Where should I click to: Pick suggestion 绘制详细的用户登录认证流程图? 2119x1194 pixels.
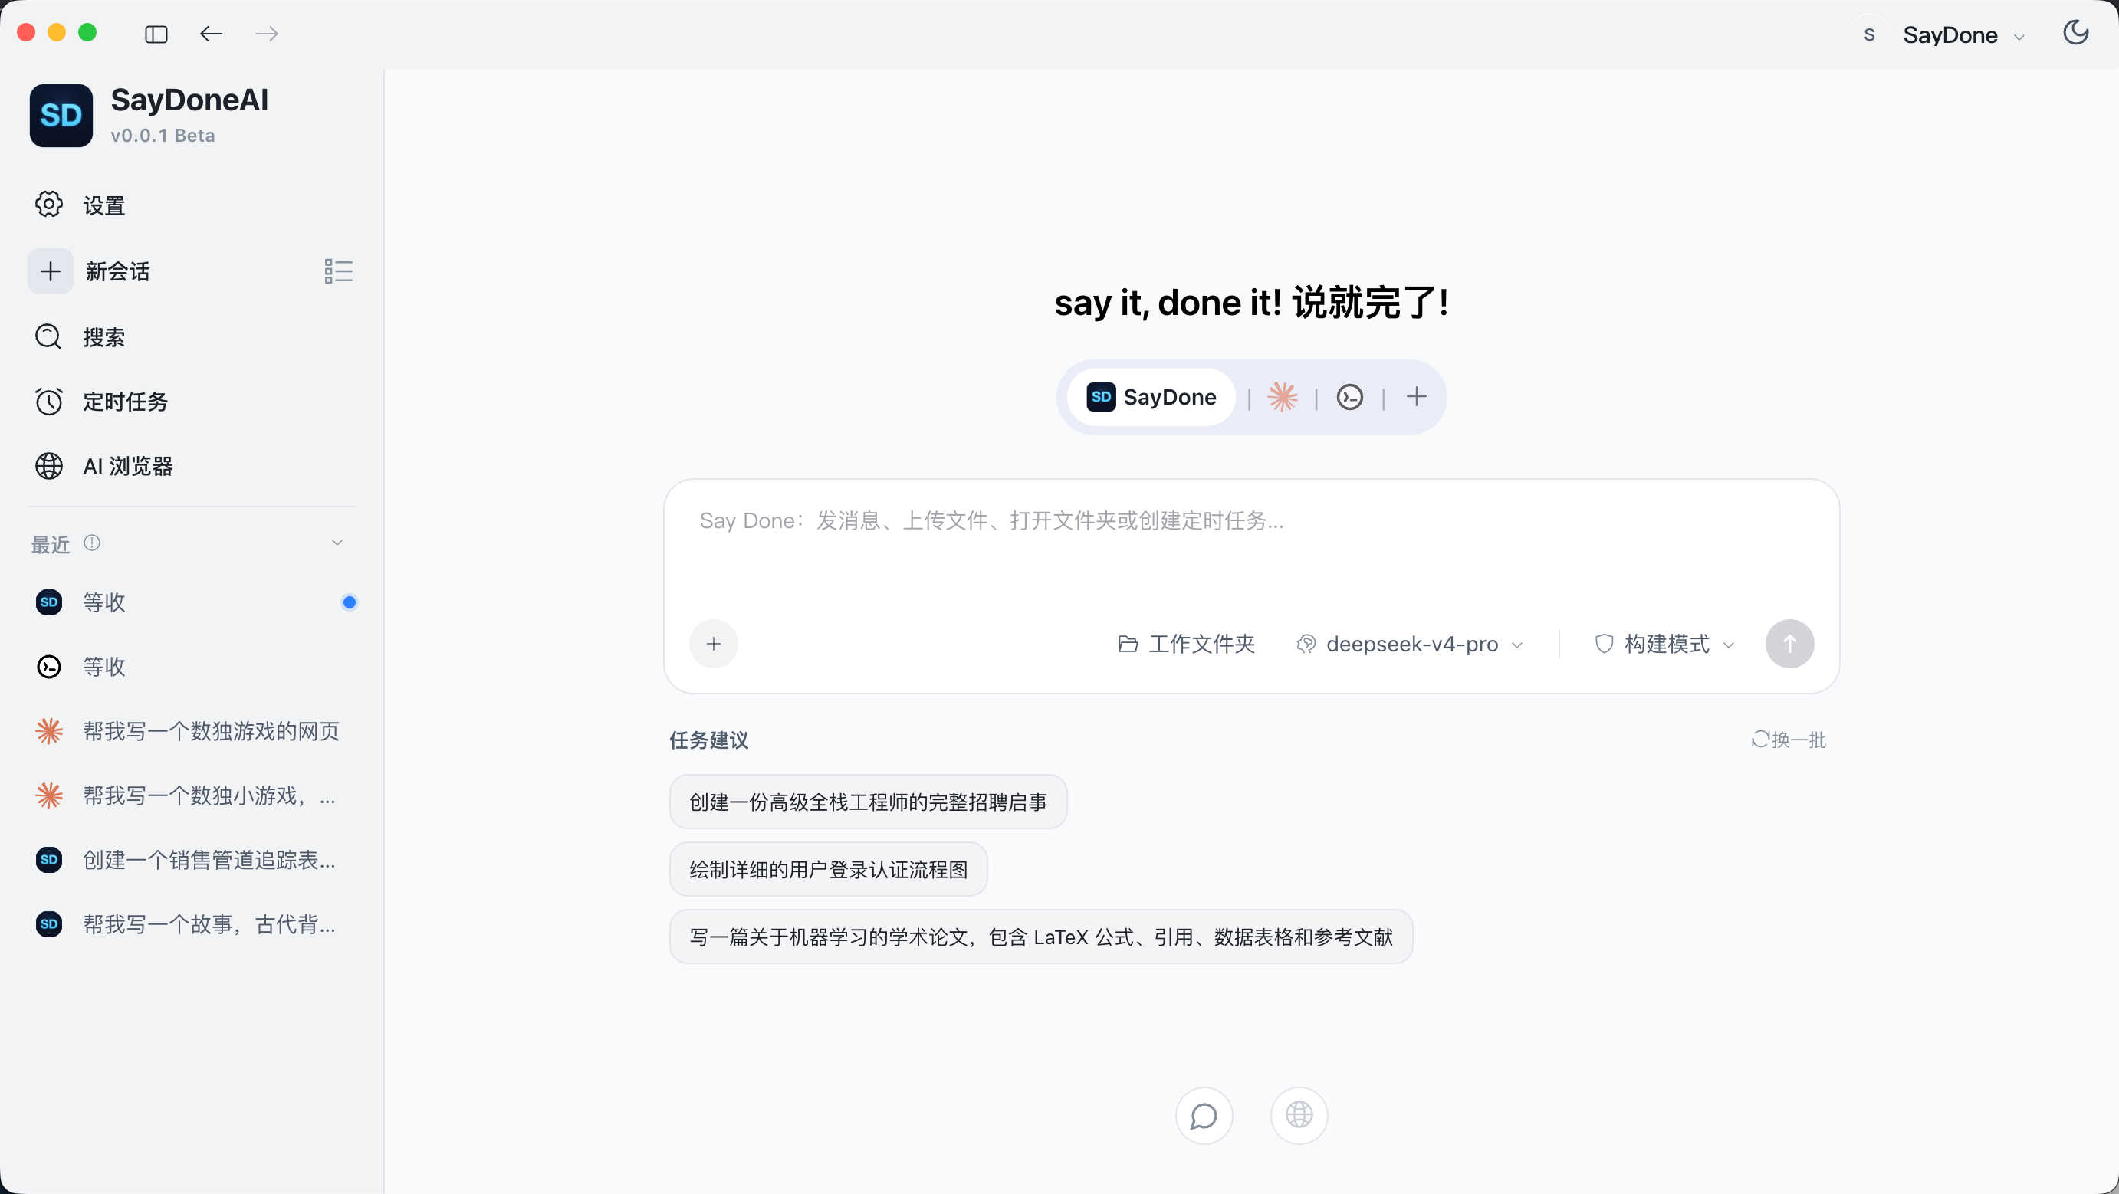[x=828, y=869]
